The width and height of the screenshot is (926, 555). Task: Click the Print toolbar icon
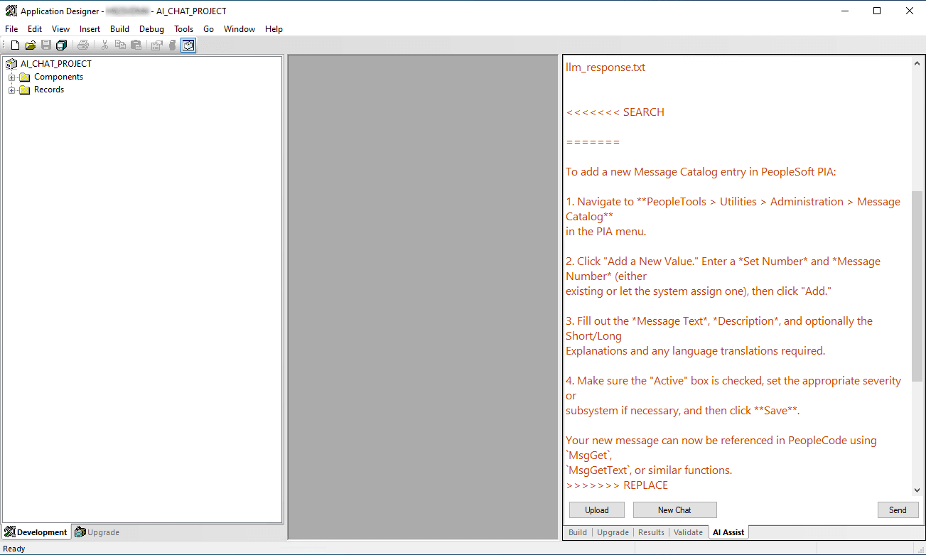coord(83,45)
